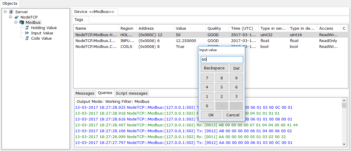Click the NodeTCP node icon
Viewport: 351px width, 151px height.
(x=16, y=17)
